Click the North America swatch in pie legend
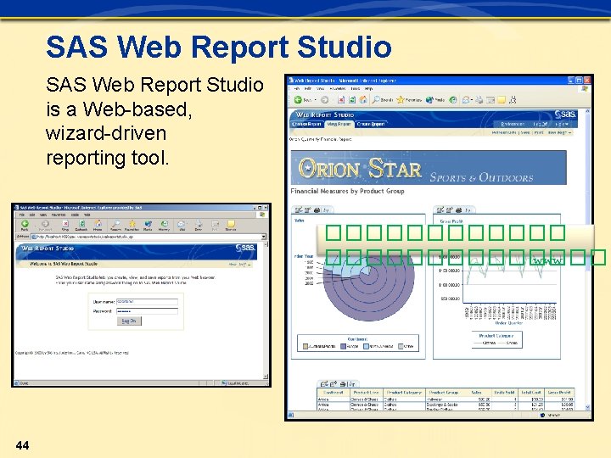Image resolution: width=611 pixels, height=458 pixels. point(366,346)
